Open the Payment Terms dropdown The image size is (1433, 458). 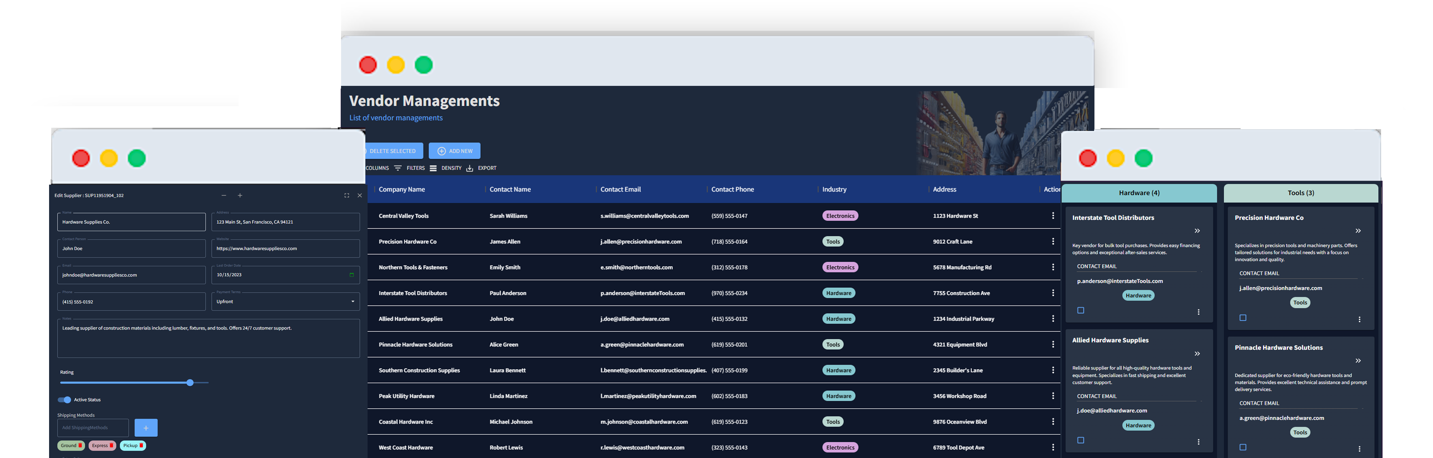[286, 301]
